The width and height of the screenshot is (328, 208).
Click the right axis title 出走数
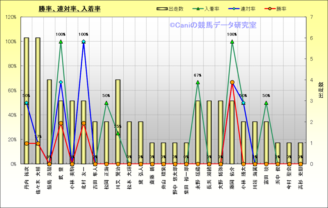coord(321,91)
